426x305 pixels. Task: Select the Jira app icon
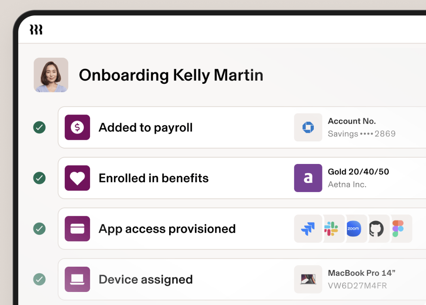(308, 228)
